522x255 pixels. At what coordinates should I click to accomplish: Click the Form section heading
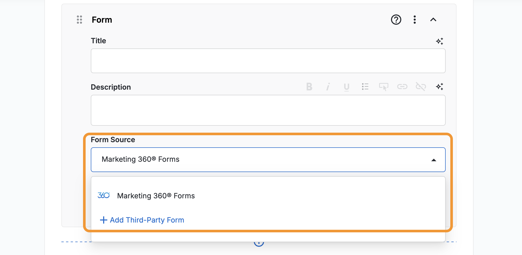[x=102, y=20]
